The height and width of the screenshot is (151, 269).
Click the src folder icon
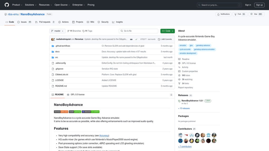[53, 57]
